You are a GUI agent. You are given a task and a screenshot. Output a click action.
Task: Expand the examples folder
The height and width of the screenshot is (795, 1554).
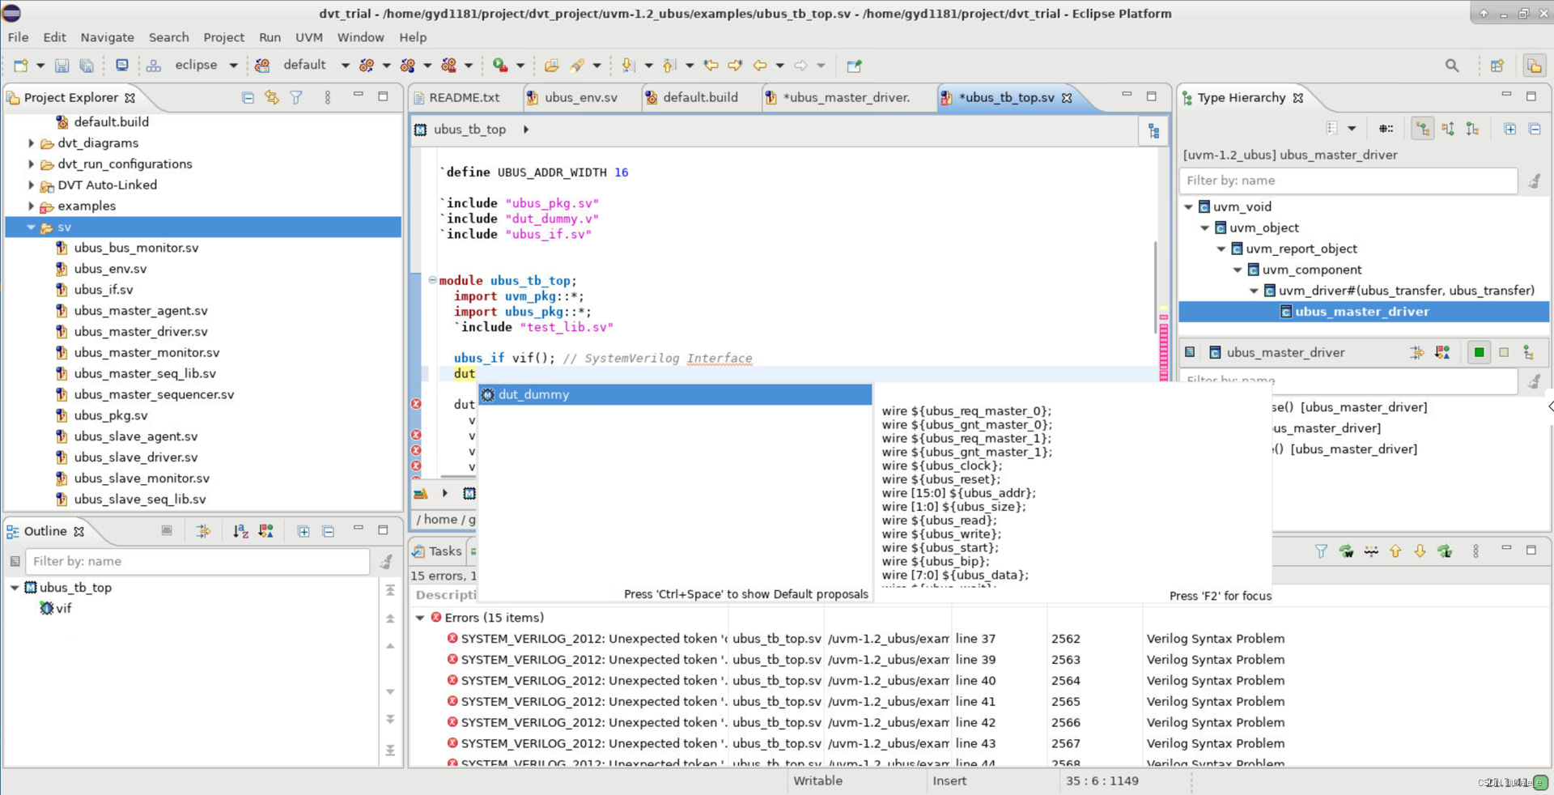tap(31, 206)
